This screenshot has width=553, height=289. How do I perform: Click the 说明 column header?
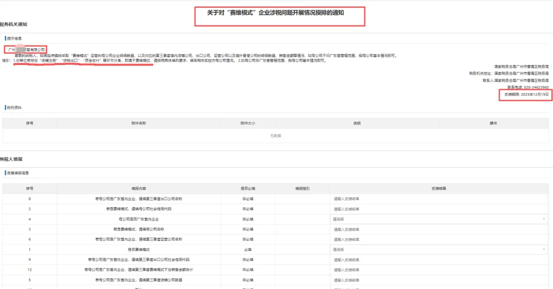pos(357,123)
